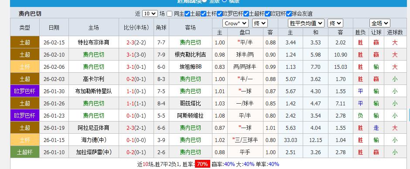The height and width of the screenshot is (169, 410).
Task: Select the date 26-01-23
Action: [54, 115]
